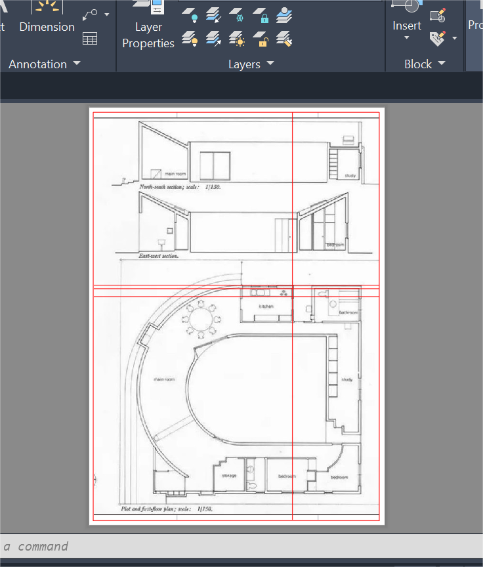Click the Isolate layer icon

[213, 15]
